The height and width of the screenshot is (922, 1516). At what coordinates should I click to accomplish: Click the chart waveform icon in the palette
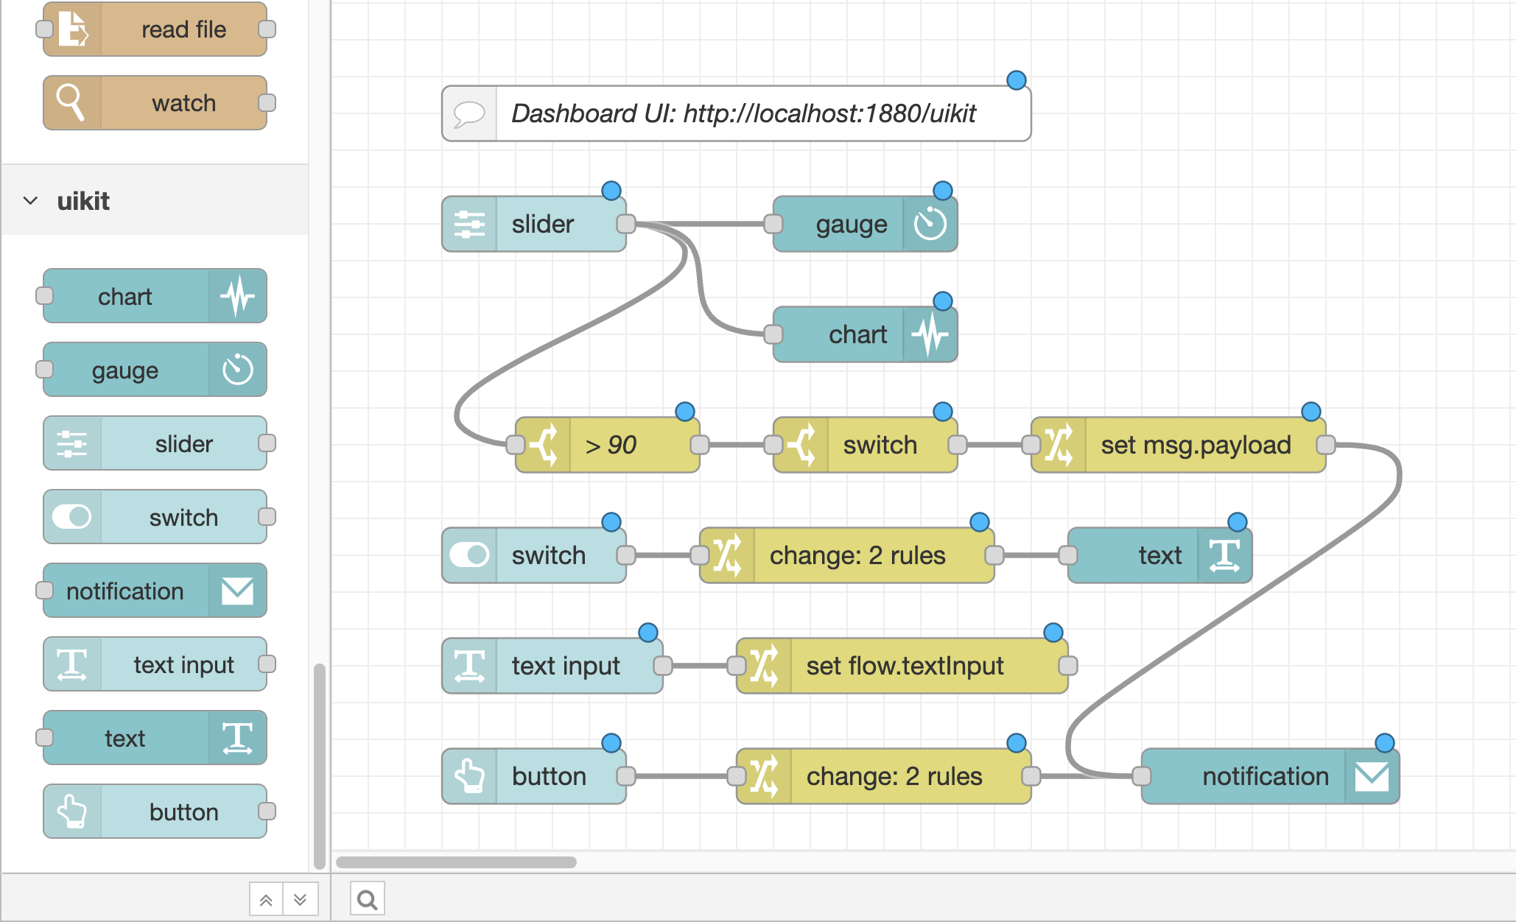pos(236,296)
